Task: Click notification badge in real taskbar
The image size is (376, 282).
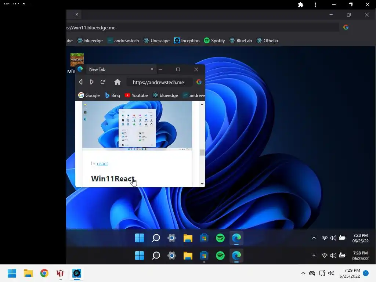Action: (366, 273)
